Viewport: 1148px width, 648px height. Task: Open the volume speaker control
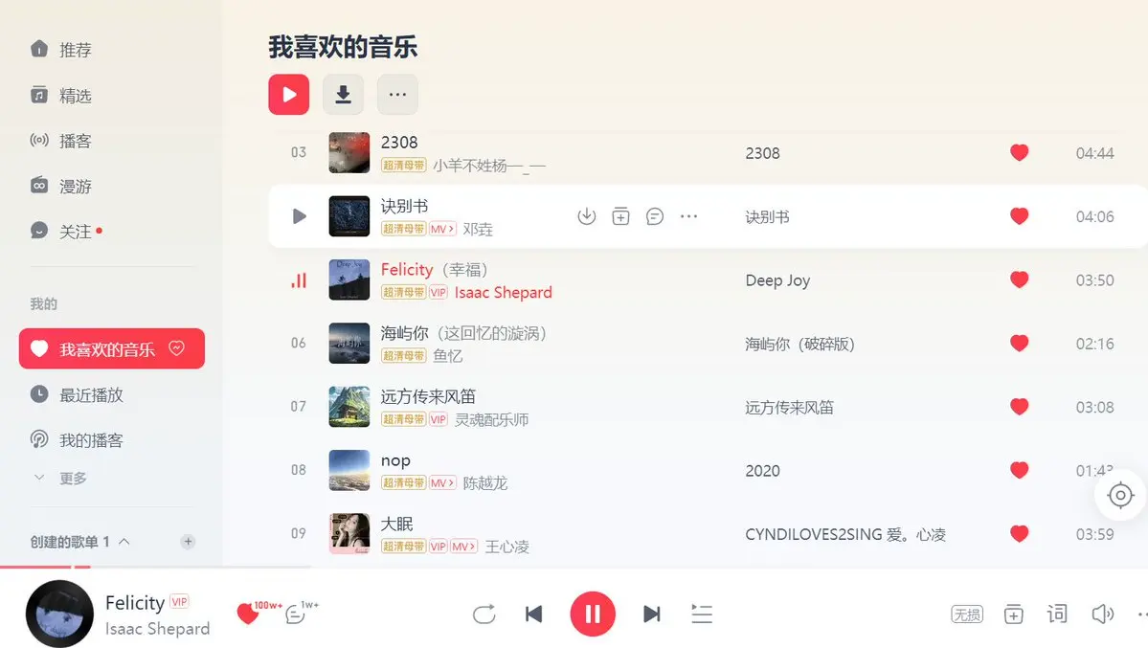point(1103,614)
